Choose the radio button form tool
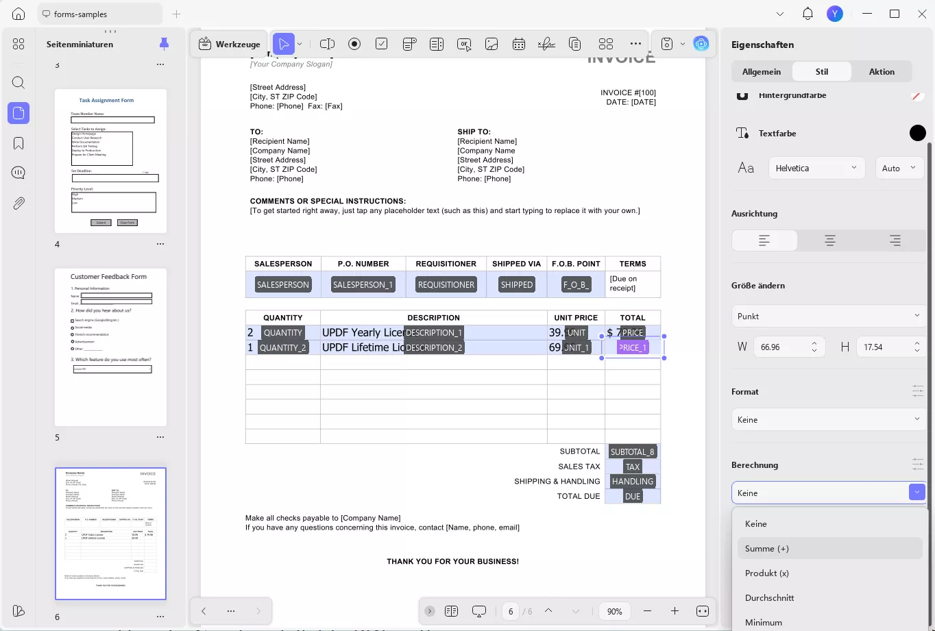The width and height of the screenshot is (935, 631). 354,44
